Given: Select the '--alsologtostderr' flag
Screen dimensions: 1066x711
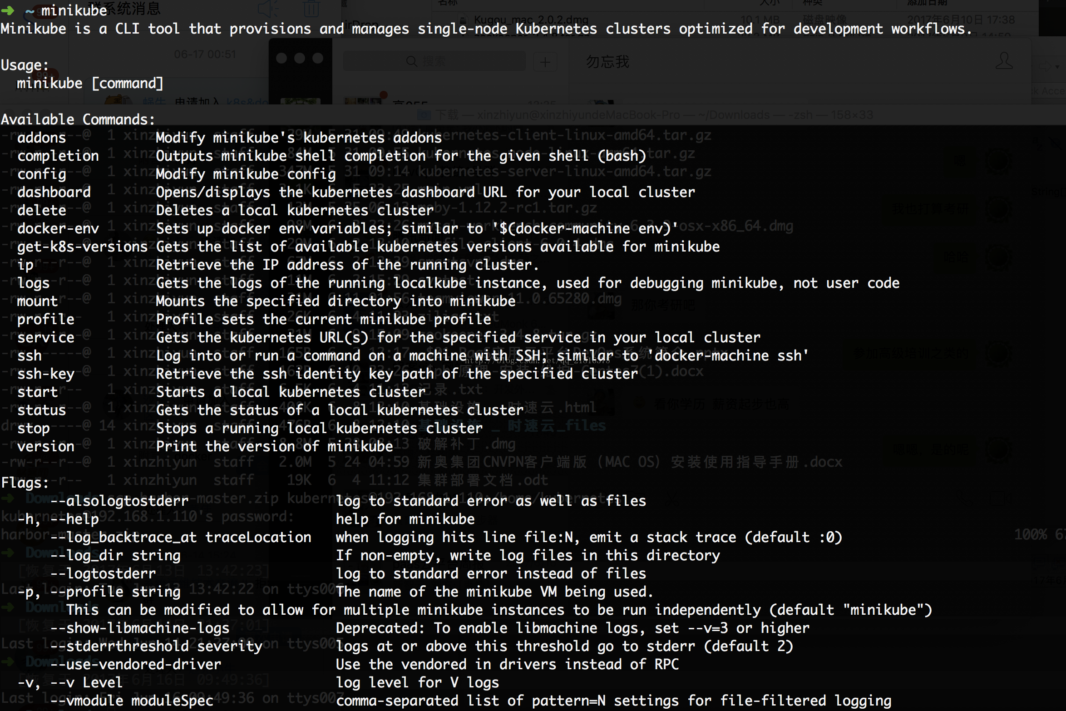Looking at the screenshot, I should point(119,501).
